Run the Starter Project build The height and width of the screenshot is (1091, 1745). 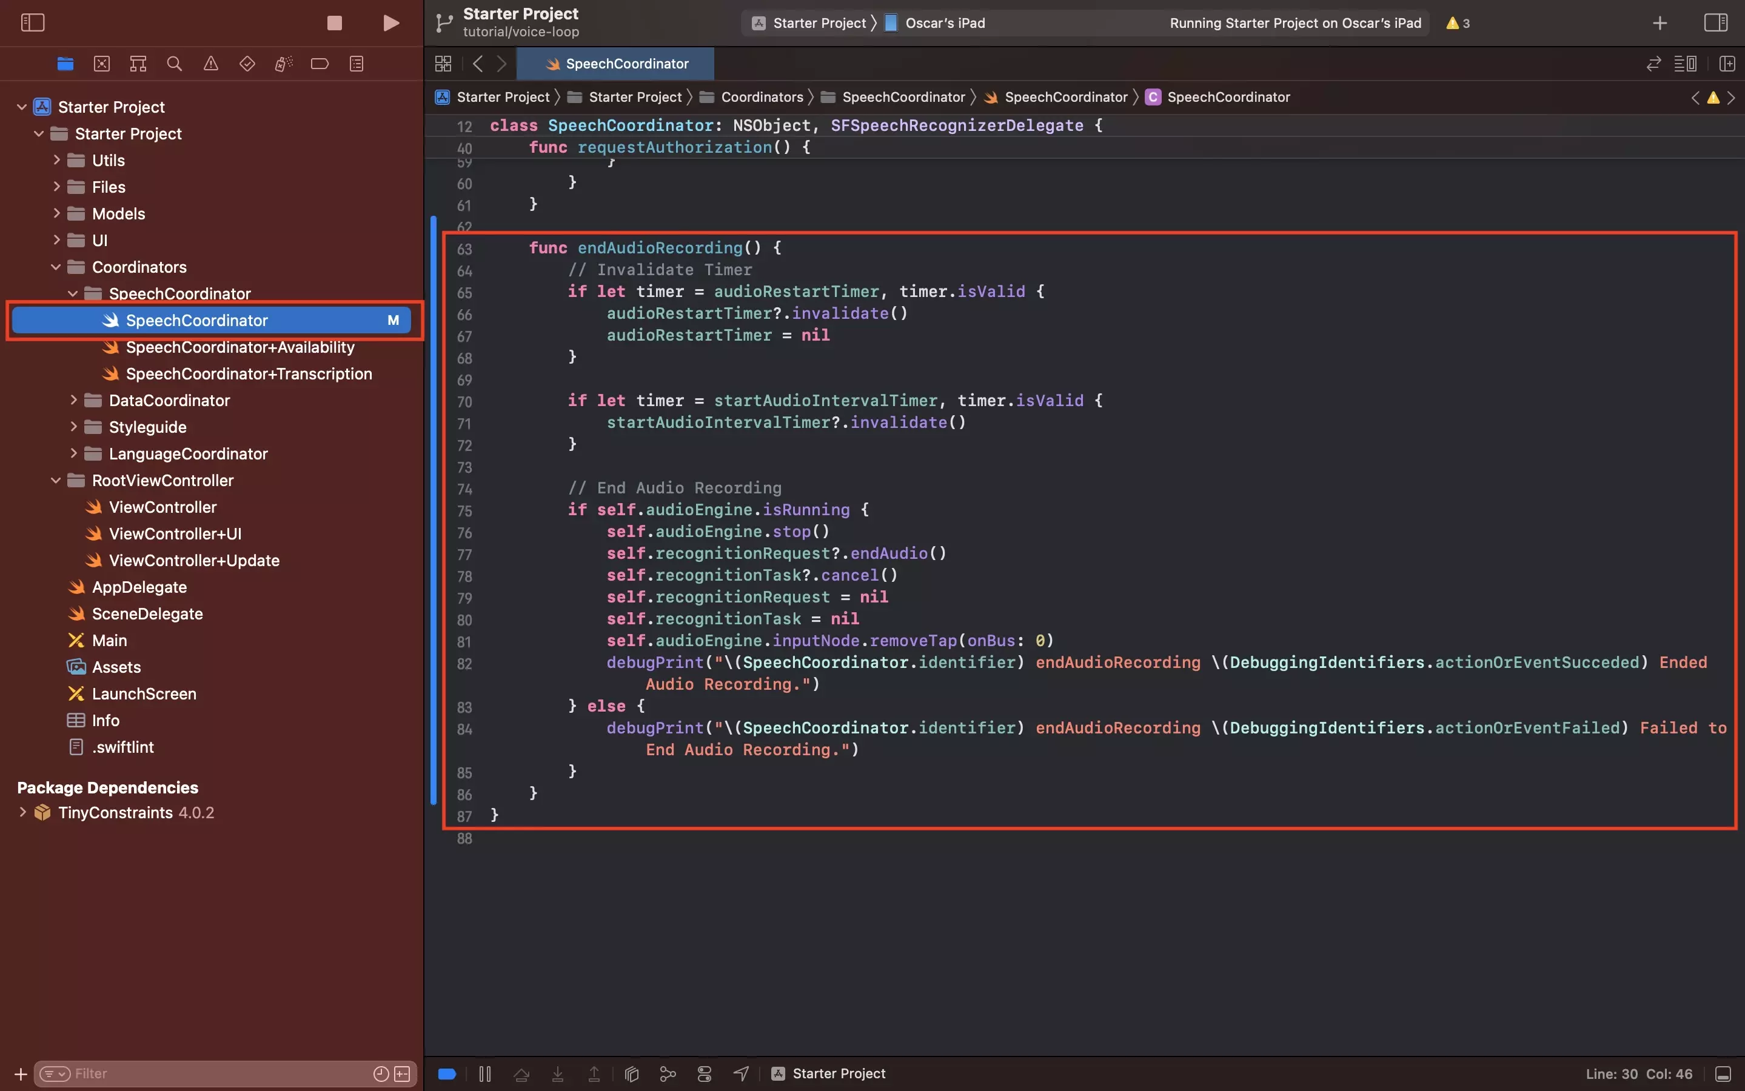click(390, 23)
